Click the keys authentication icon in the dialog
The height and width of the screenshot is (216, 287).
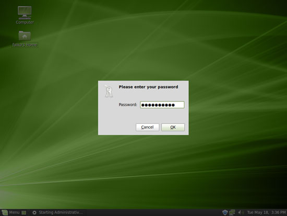109,91
